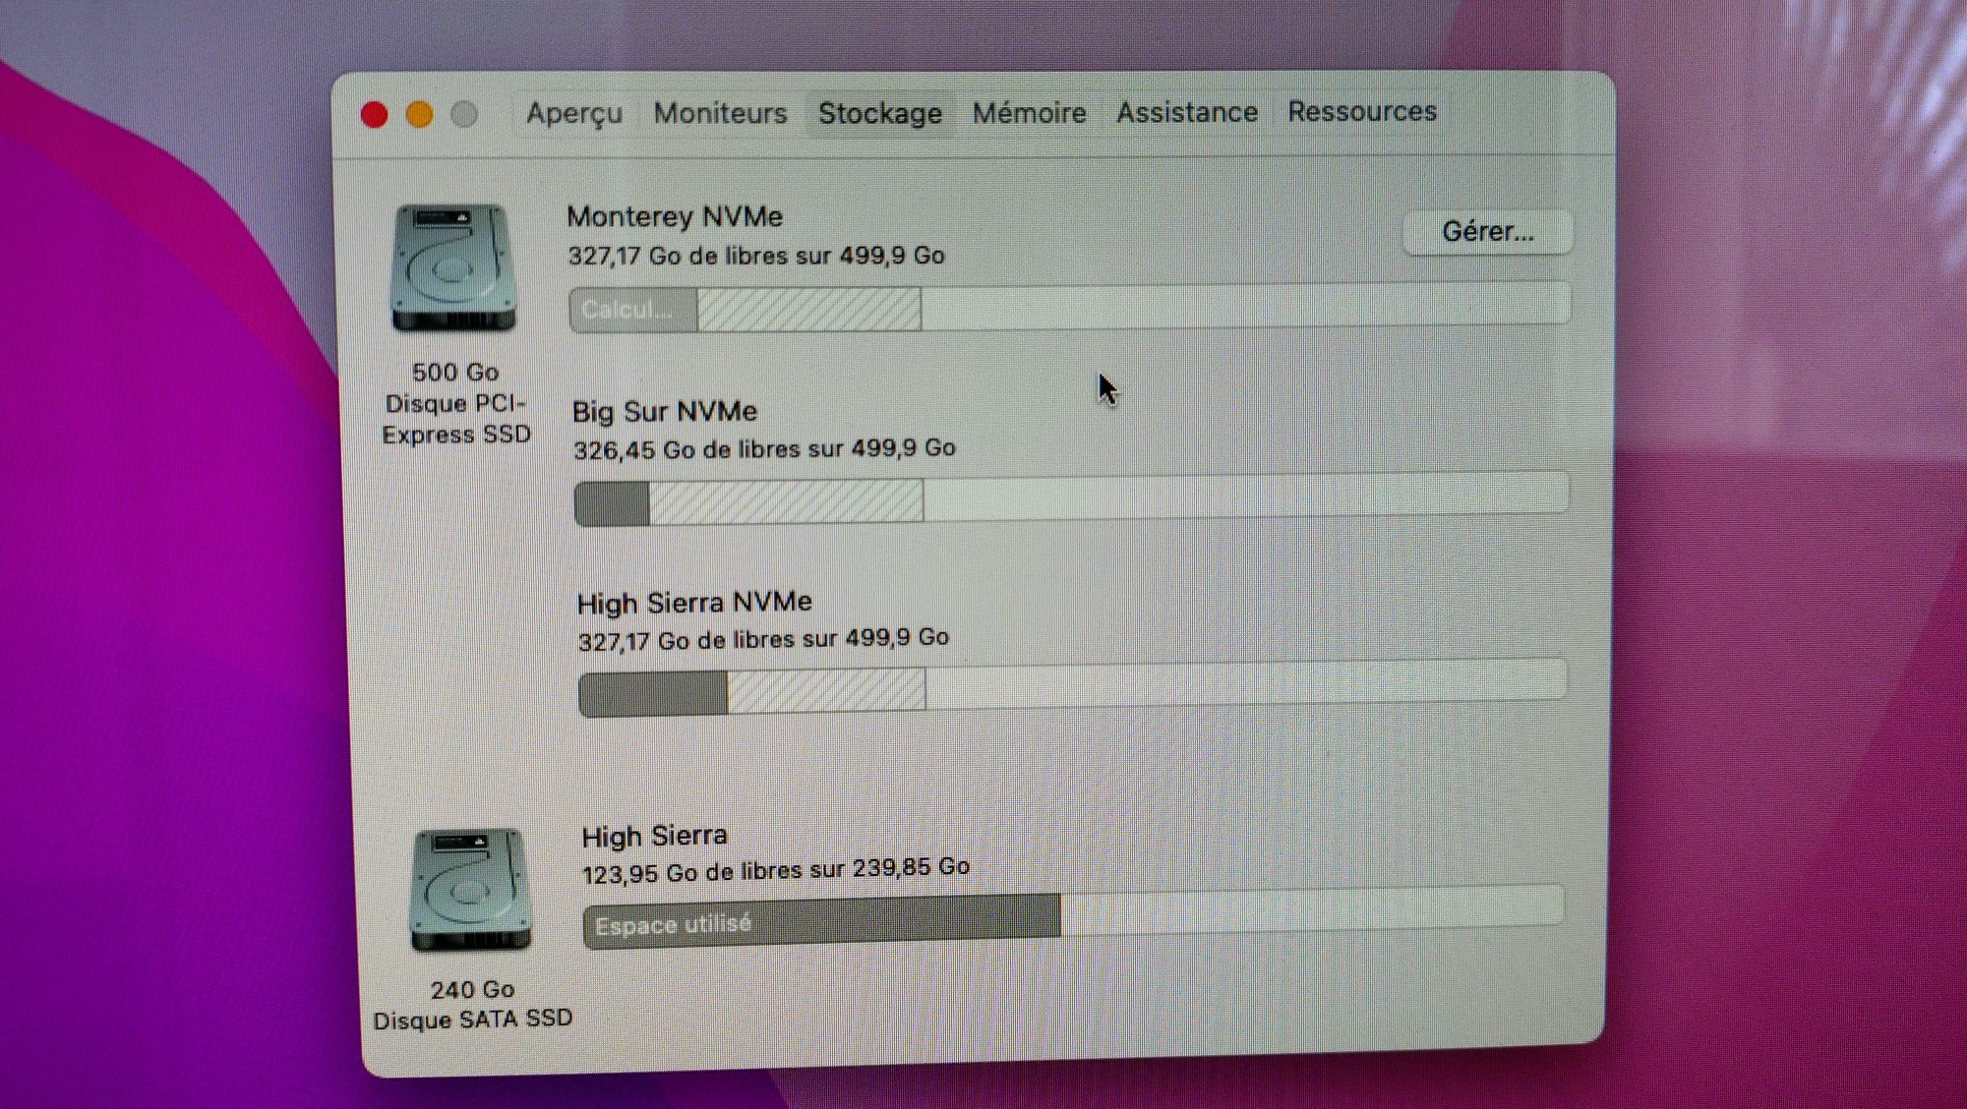Select the 240 Go SATA SSD drive icon

click(470, 890)
